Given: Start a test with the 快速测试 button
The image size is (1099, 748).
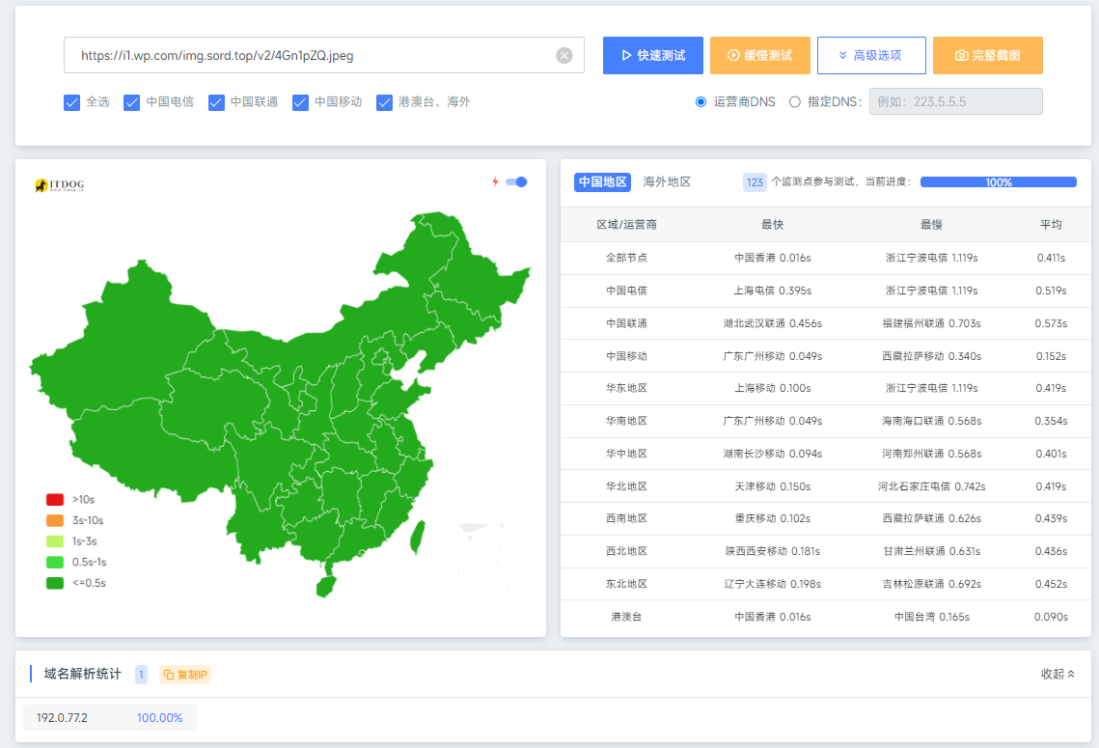Looking at the screenshot, I should click(653, 55).
